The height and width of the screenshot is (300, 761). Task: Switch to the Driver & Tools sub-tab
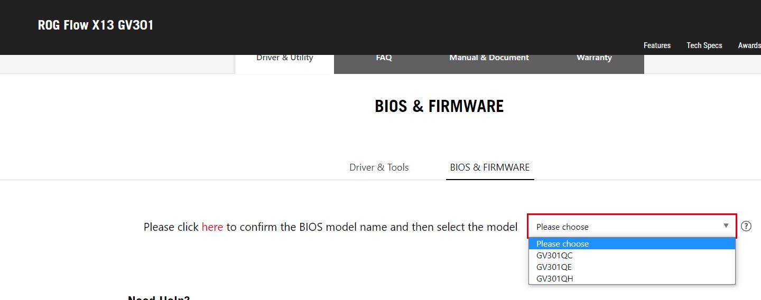click(x=379, y=167)
